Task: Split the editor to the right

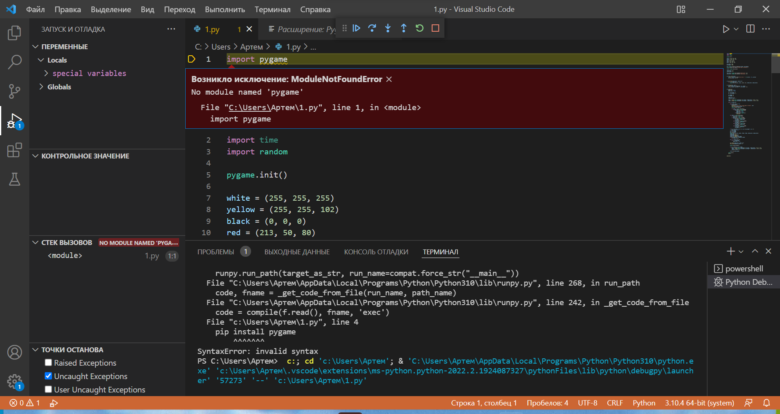Action: 750,29
